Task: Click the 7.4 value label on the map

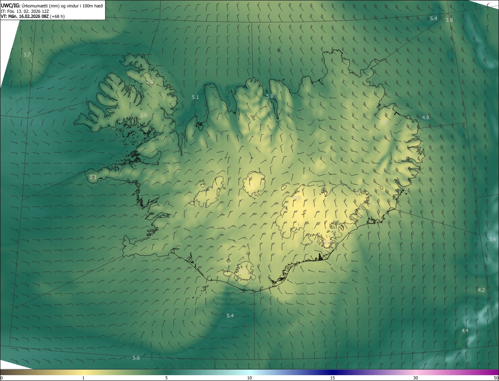Action: click(x=492, y=240)
